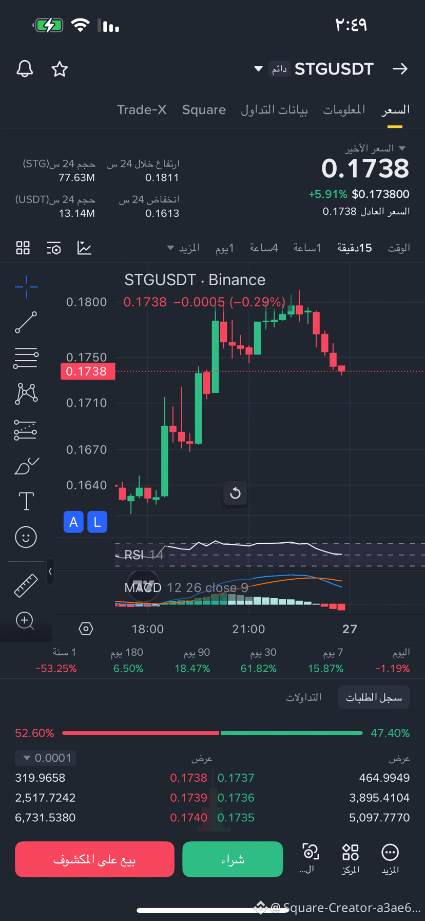
Task: Open the indicators chart icon
Action: (x=84, y=248)
